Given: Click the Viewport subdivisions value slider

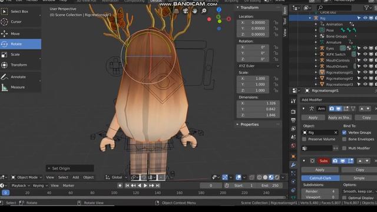Looking at the screenshot, I should tap(320, 197).
